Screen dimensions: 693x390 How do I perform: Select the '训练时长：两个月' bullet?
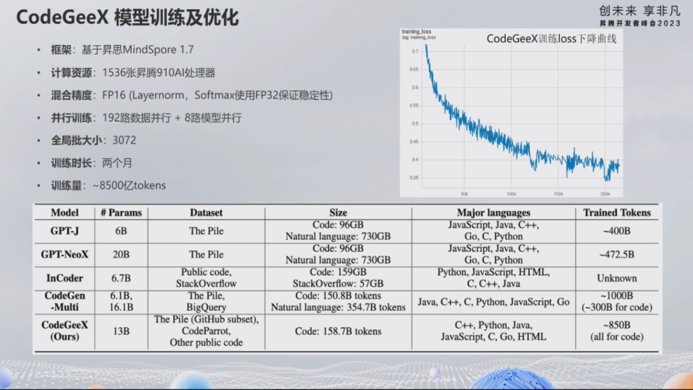point(91,163)
